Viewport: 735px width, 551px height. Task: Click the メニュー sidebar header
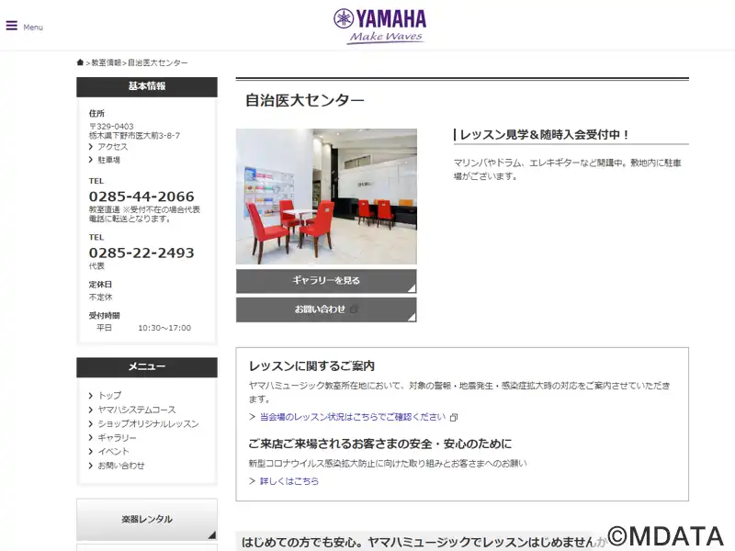pyautogui.click(x=147, y=367)
